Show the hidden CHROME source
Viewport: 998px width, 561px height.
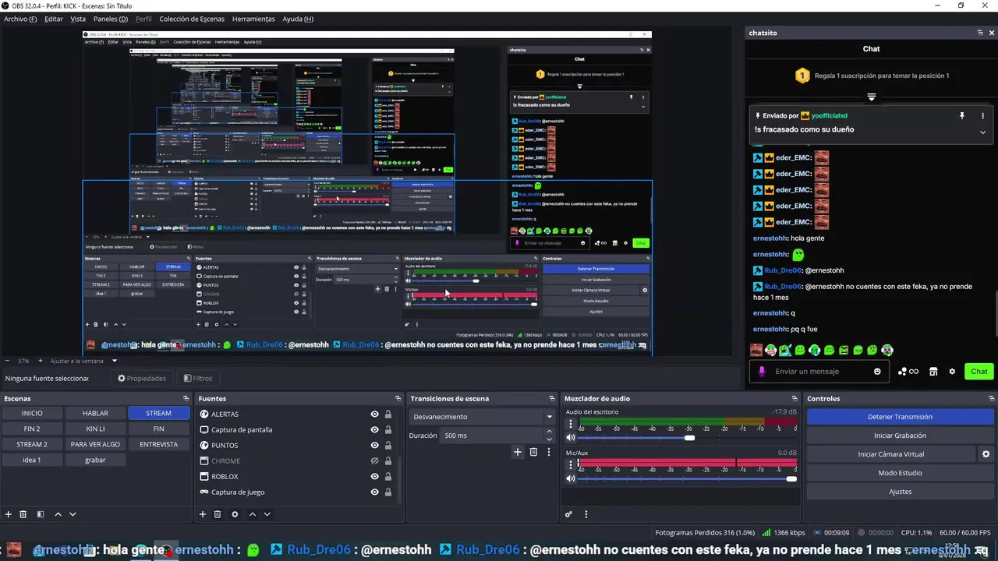[x=374, y=461]
